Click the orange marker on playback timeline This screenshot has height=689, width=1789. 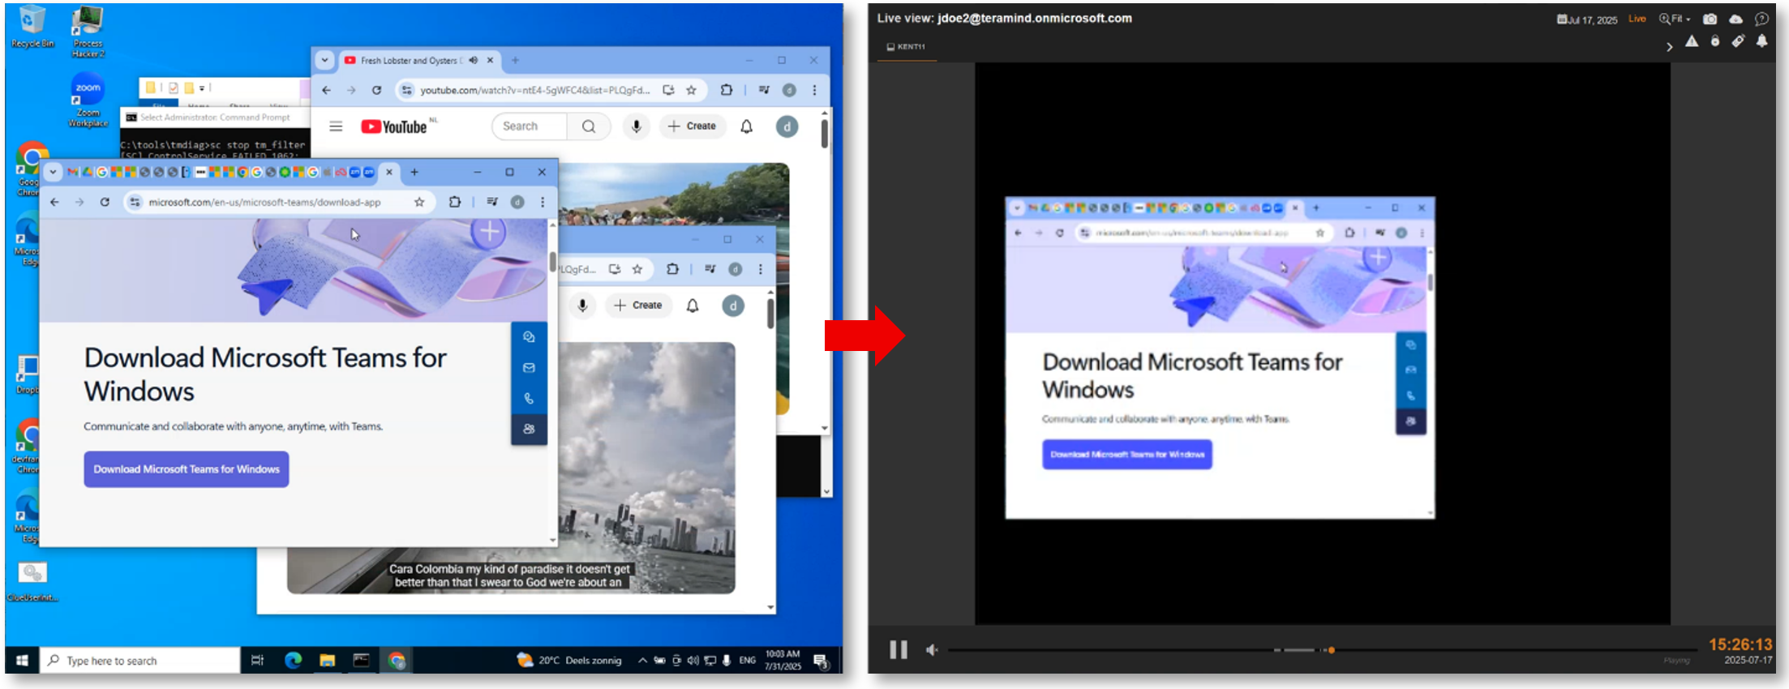click(1331, 650)
